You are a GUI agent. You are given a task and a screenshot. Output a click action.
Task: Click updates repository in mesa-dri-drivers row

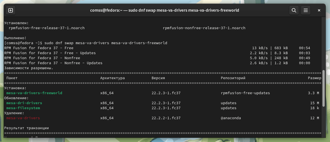pos(229,103)
